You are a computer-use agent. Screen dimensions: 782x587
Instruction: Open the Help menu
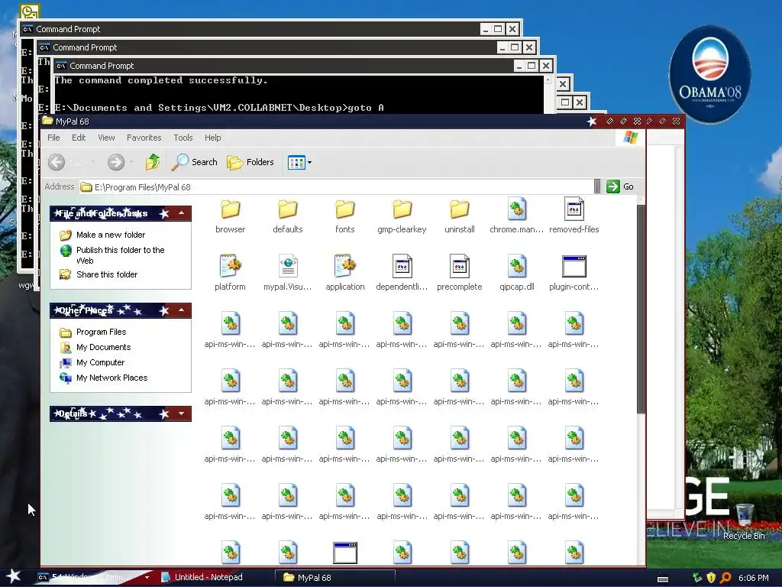point(212,138)
